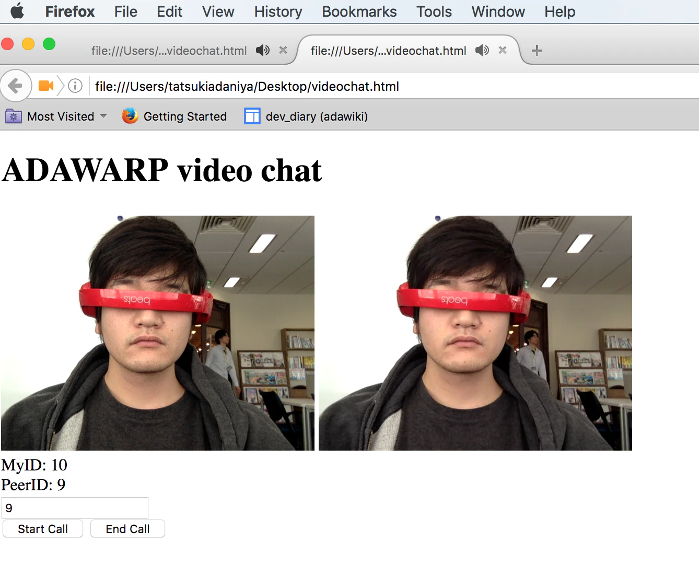Open the Getting Started bookmark
Image resolution: width=699 pixels, height=566 pixels.
coord(174,116)
